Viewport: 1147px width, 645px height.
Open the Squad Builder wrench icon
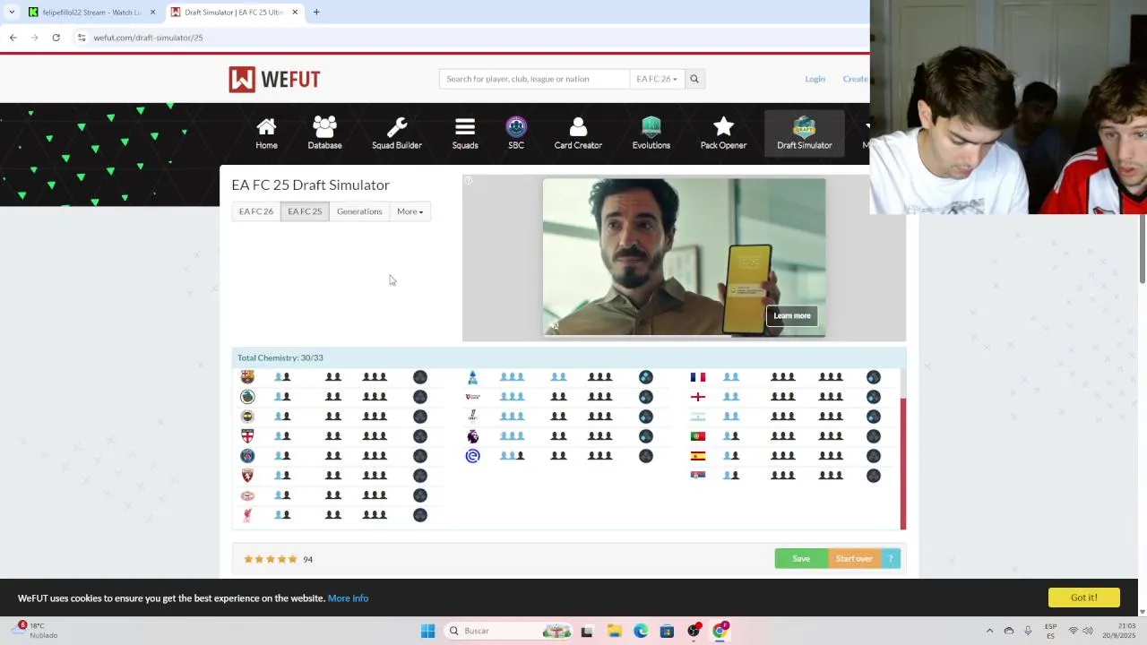point(397,133)
